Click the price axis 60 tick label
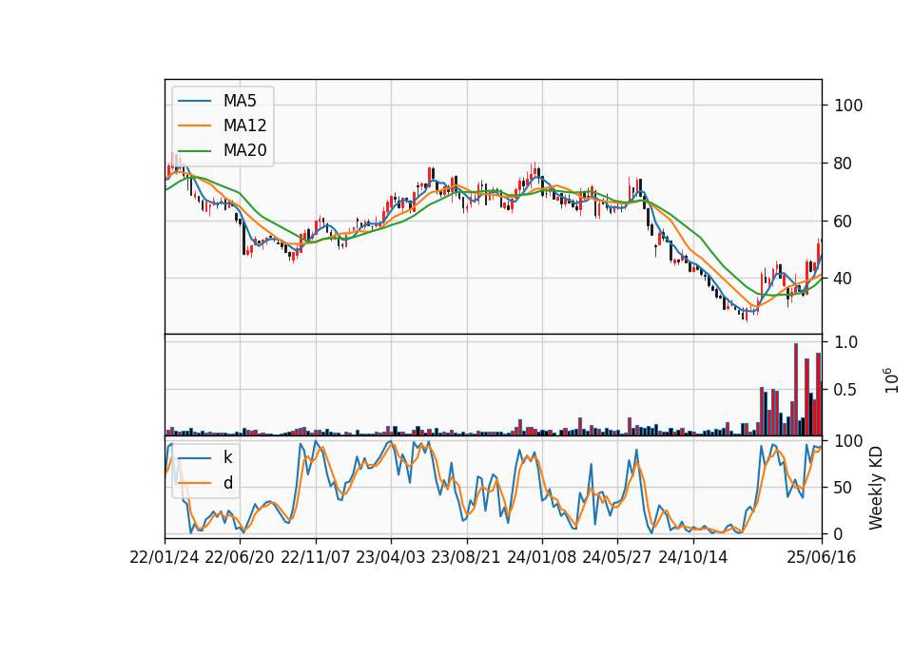 (x=844, y=222)
